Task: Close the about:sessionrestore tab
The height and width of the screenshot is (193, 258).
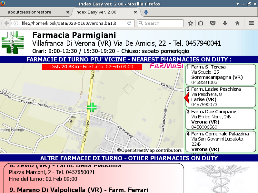Action: pyautogui.click(x=67, y=12)
